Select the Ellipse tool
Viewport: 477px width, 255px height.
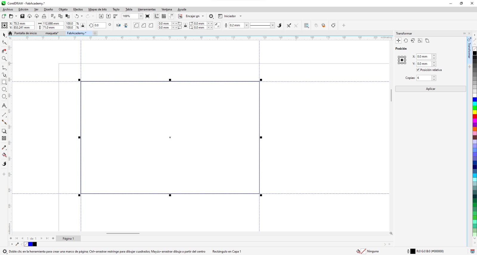click(4, 89)
